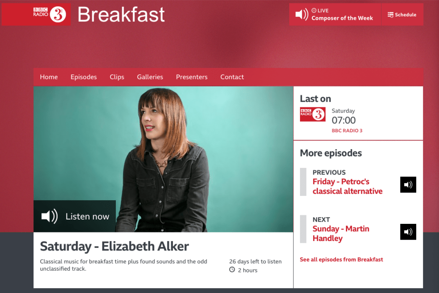The height and width of the screenshot is (293, 439).
Task: Open the Schedule list icon
Action: [x=390, y=15]
